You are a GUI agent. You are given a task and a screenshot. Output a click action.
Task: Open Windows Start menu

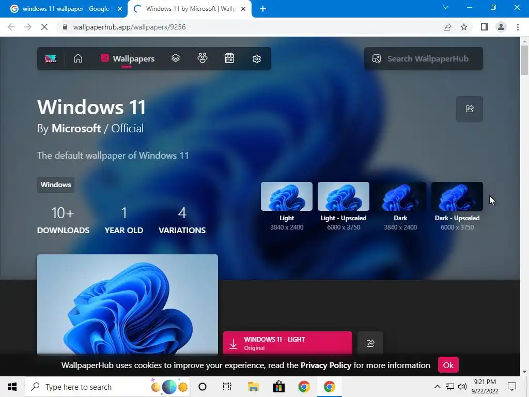click(12, 387)
